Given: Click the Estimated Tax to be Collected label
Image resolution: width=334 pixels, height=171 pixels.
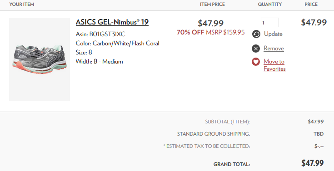Looking at the screenshot, I should coord(207,147).
